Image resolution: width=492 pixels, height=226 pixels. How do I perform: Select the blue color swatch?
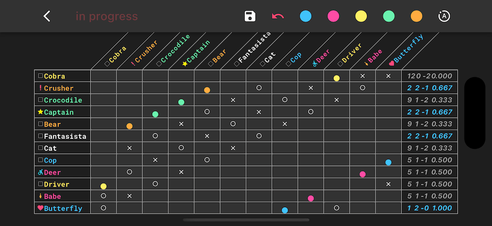(305, 16)
